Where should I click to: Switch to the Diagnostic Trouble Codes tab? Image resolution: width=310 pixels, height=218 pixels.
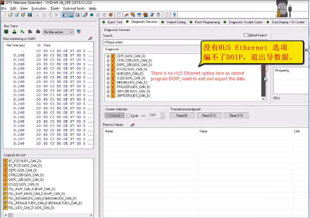[x=243, y=22]
